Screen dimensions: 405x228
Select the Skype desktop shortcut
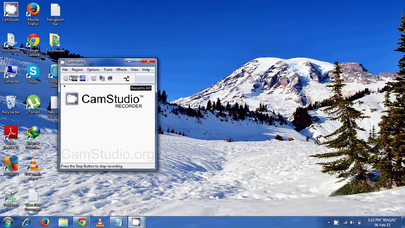tap(33, 74)
